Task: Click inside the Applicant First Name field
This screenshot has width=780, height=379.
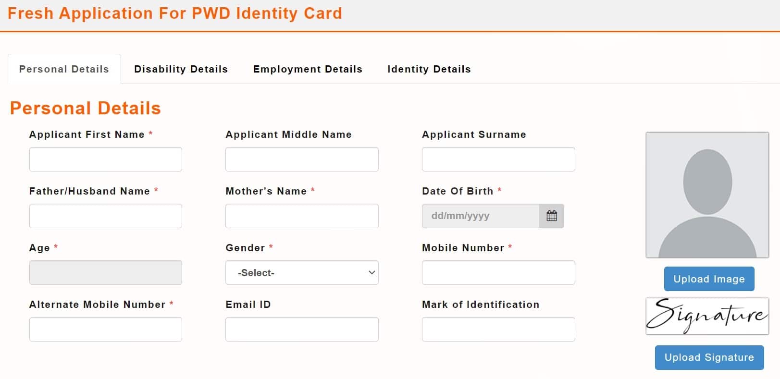Action: pos(105,159)
